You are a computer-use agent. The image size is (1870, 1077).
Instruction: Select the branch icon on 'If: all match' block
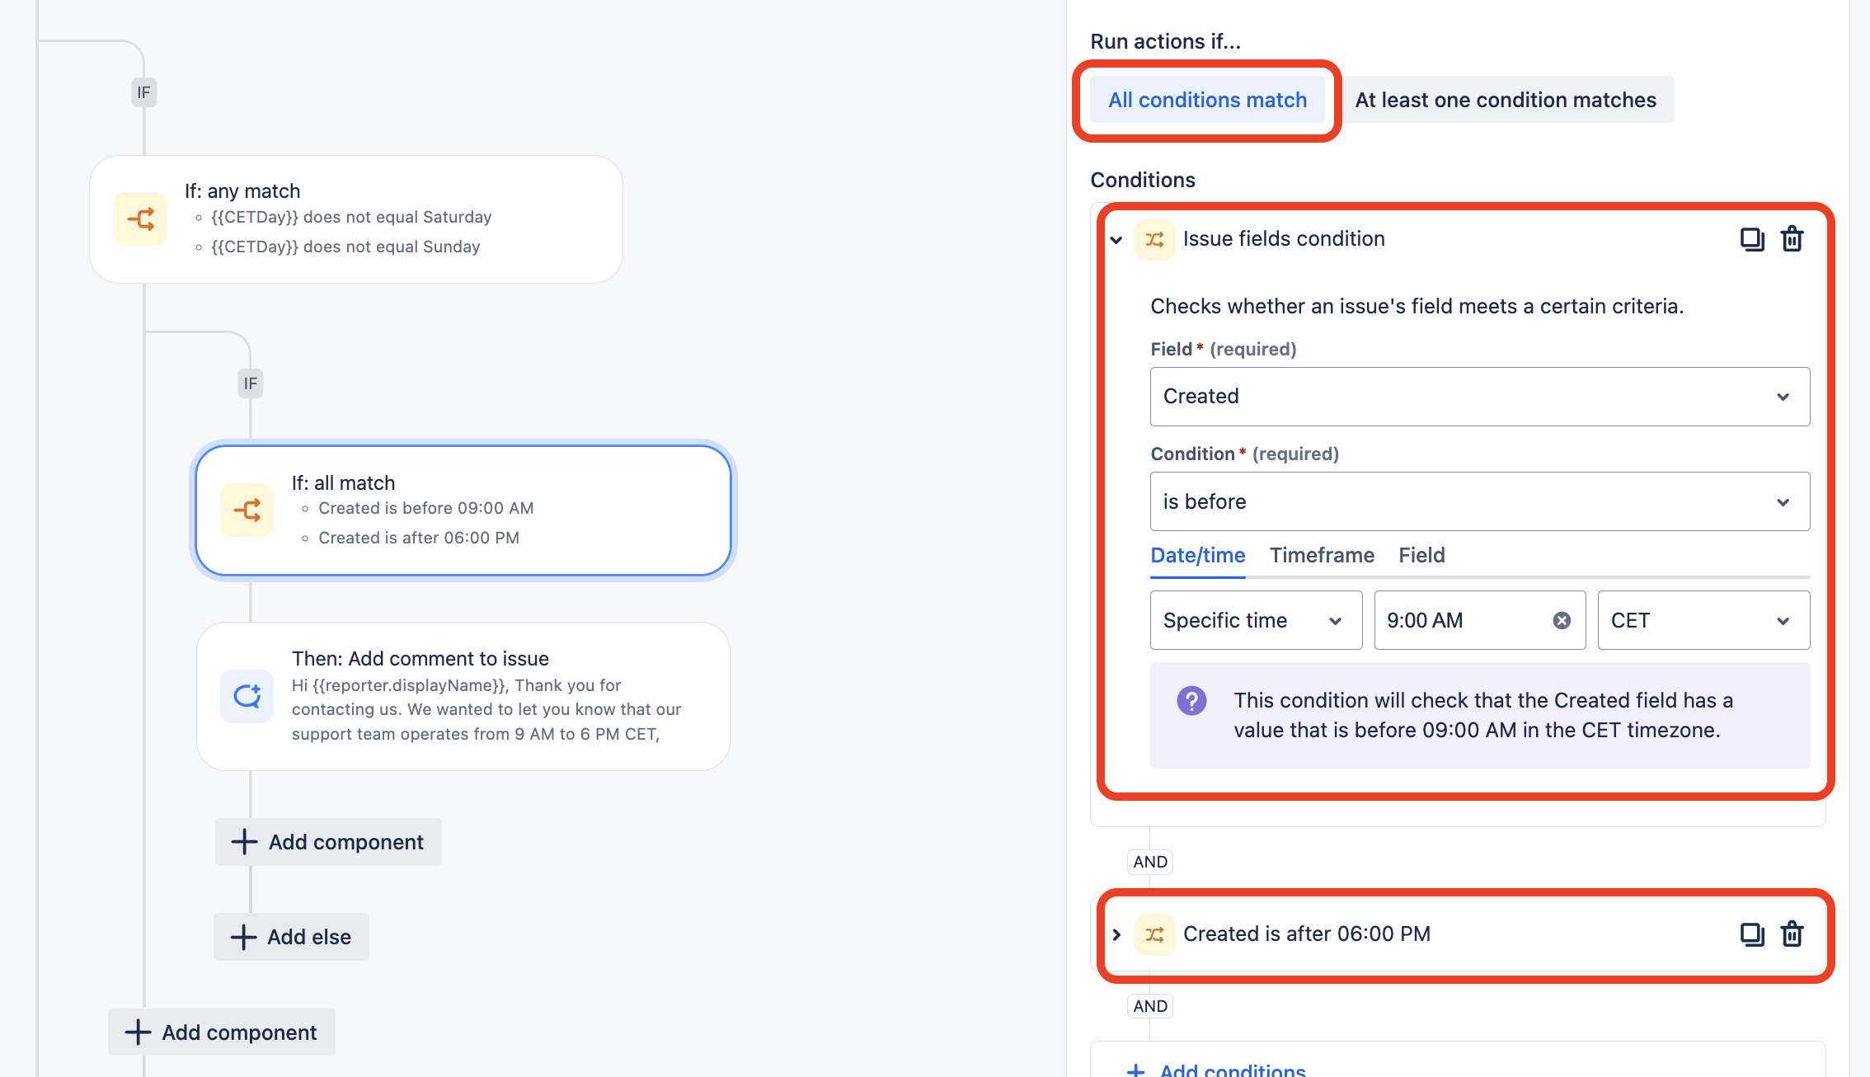tap(246, 510)
